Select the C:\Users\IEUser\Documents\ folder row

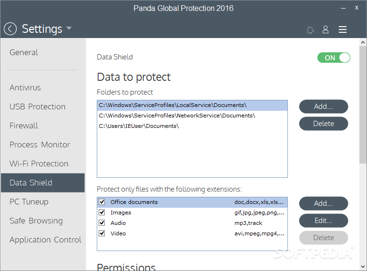pyautogui.click(x=192, y=126)
